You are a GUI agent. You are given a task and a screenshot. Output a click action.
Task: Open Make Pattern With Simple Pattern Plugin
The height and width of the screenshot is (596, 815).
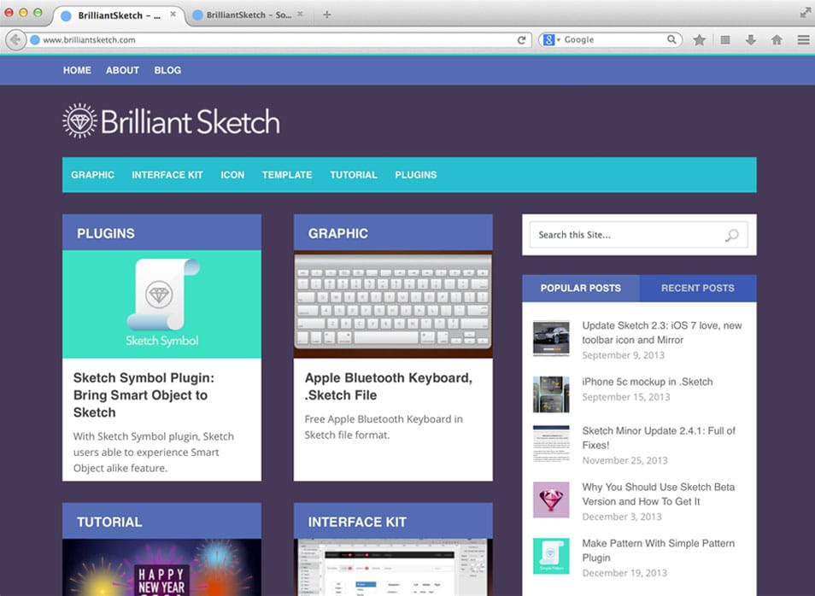point(658,550)
